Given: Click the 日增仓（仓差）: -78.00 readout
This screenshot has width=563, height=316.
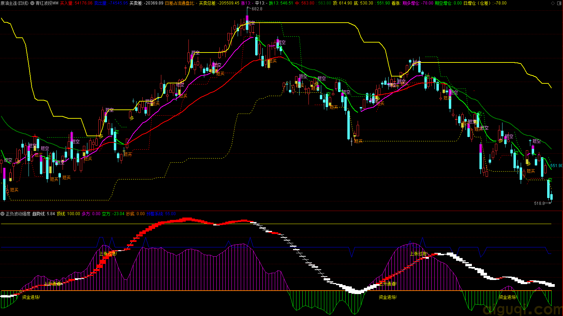Looking at the screenshot, I should (485, 3).
